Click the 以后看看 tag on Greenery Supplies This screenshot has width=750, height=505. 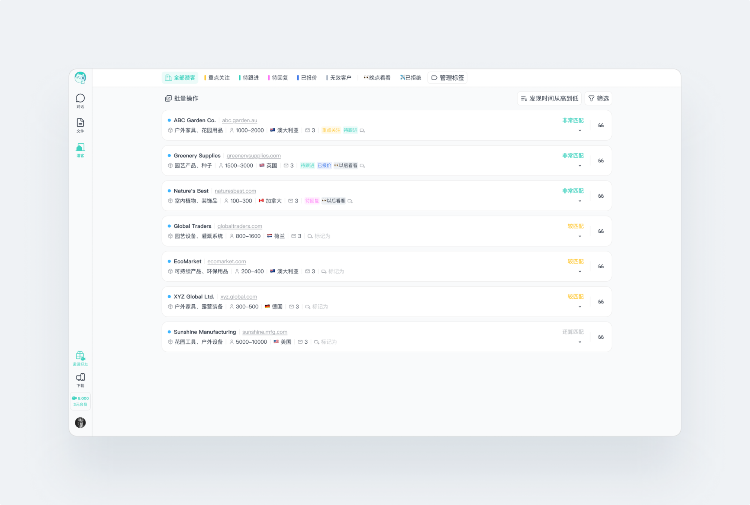tap(345, 166)
